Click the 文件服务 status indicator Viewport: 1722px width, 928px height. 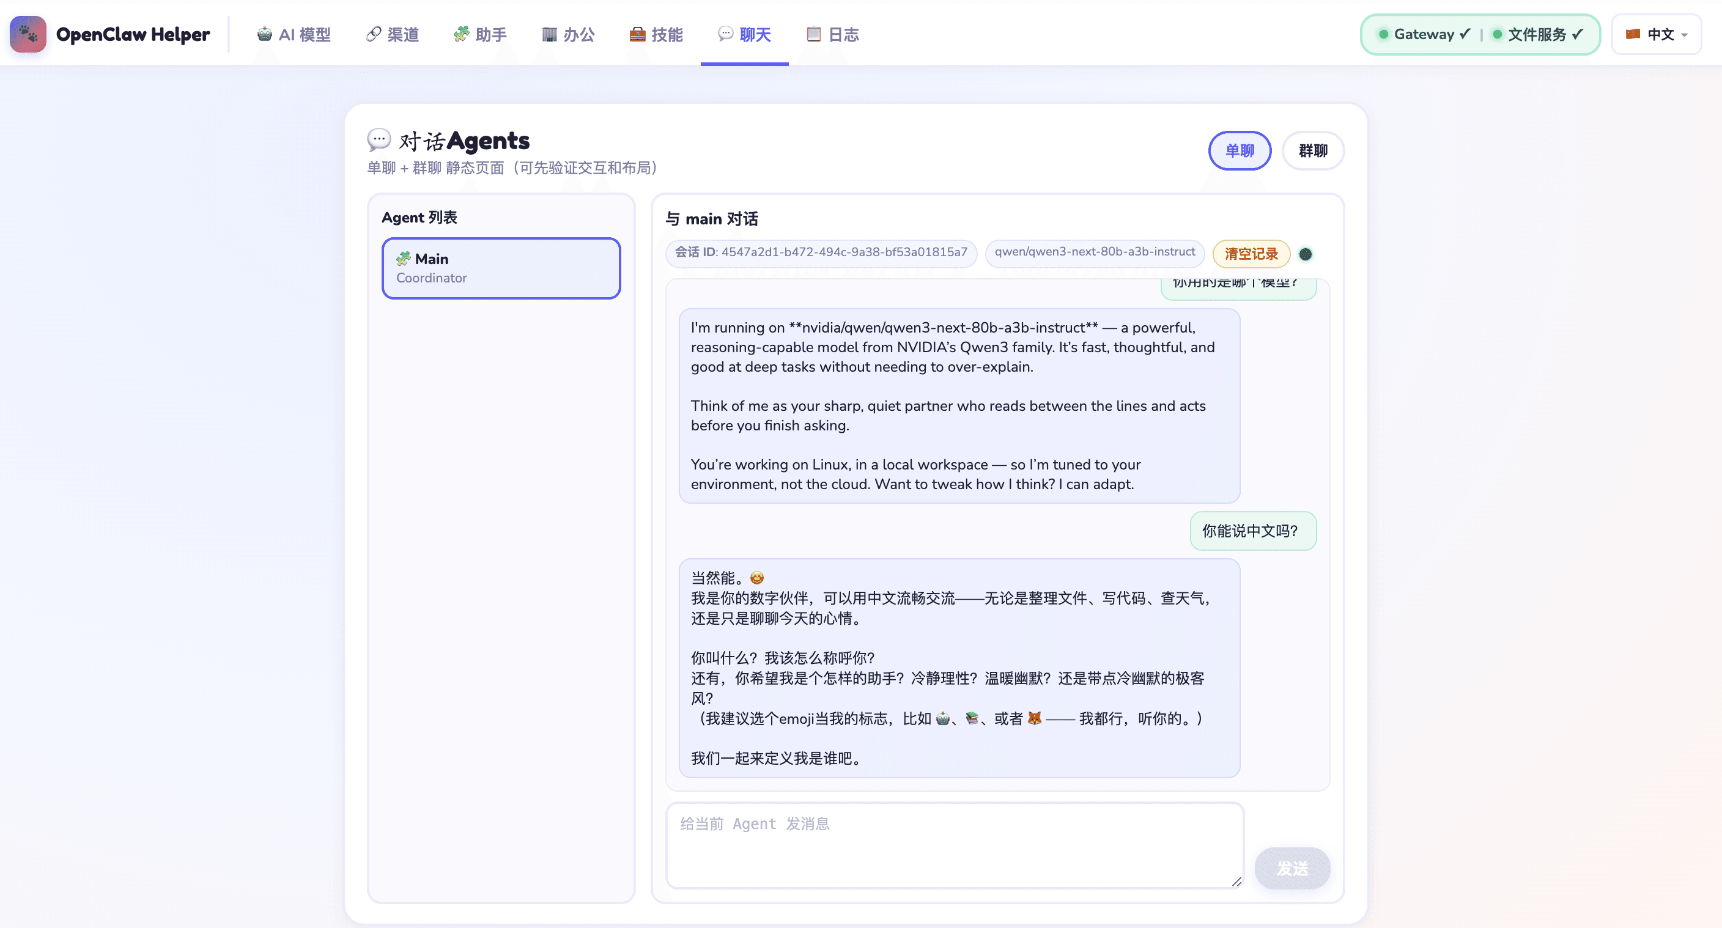(1537, 34)
